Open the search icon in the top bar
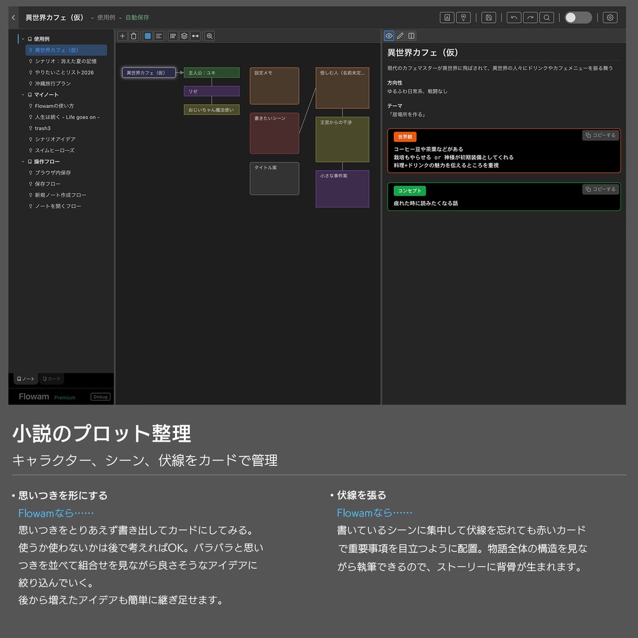Image resolution: width=638 pixels, height=638 pixels. [547, 17]
